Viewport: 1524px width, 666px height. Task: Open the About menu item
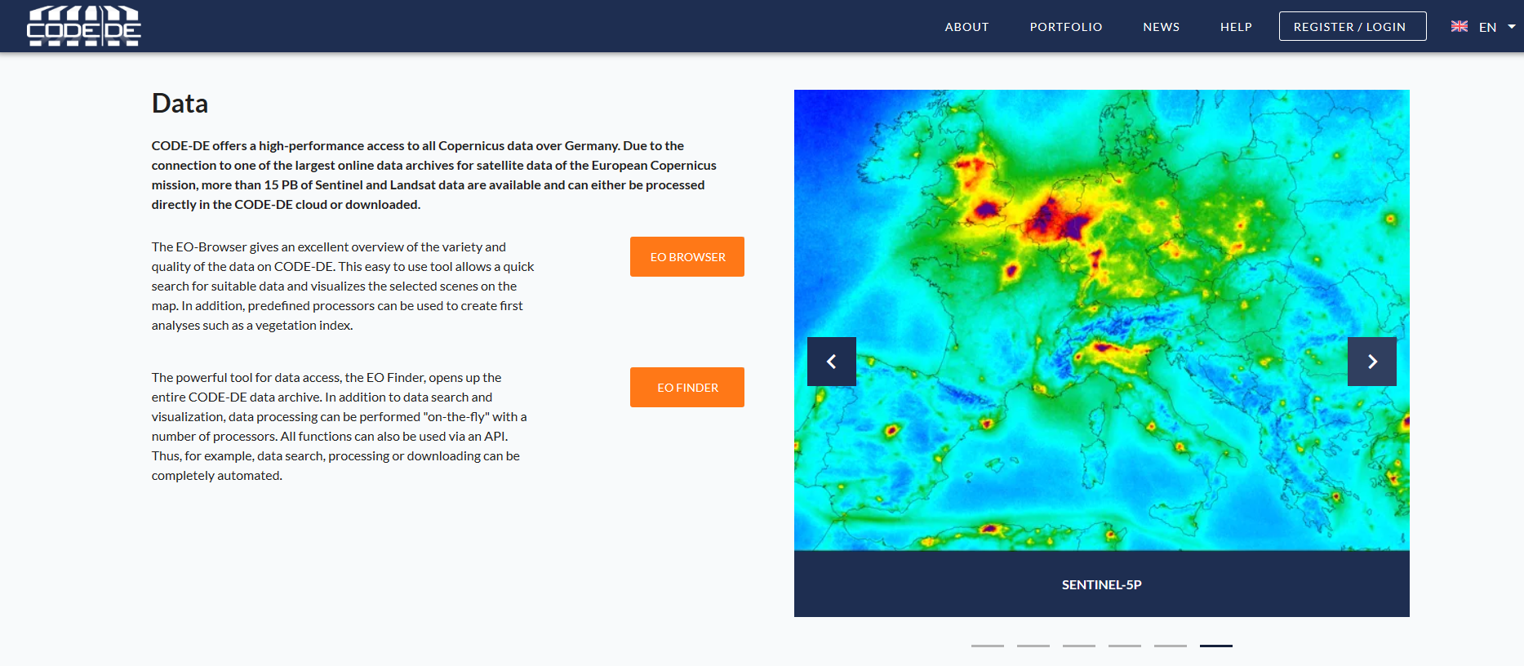point(966,27)
